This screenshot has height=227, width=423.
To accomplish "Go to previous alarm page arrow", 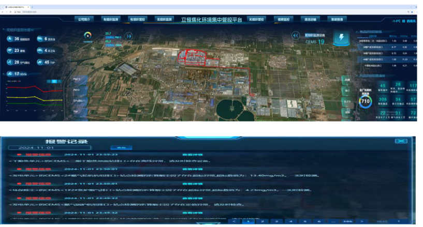I will (x=234, y=221).
